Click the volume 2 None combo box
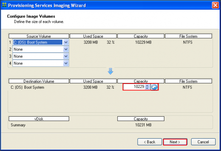This screenshot has height=151, width=221. click(x=41, y=49)
